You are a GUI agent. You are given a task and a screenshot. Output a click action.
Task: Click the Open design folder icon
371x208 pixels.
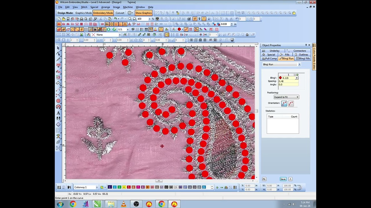click(x=63, y=19)
